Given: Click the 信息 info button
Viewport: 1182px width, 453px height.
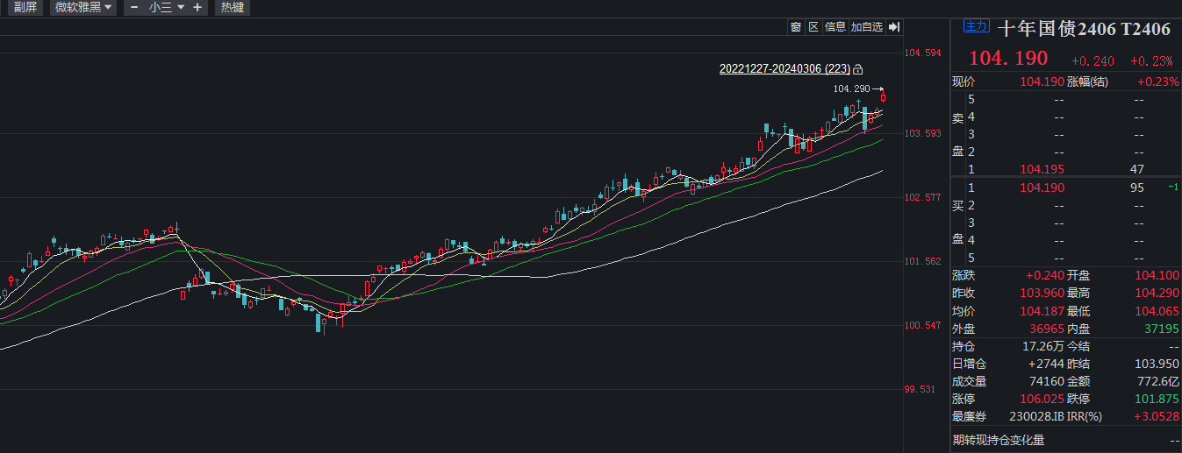Looking at the screenshot, I should click(835, 27).
